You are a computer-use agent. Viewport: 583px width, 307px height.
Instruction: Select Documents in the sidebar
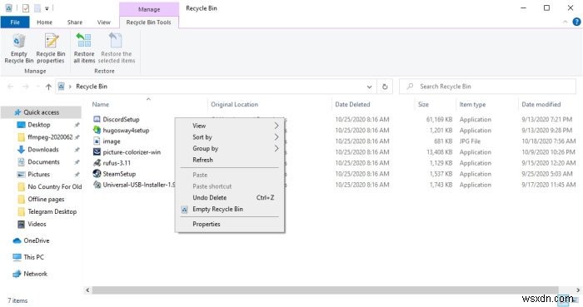pos(43,162)
